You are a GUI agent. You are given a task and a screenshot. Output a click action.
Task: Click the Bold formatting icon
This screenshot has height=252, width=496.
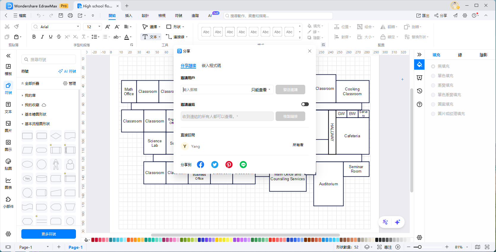tap(34, 37)
